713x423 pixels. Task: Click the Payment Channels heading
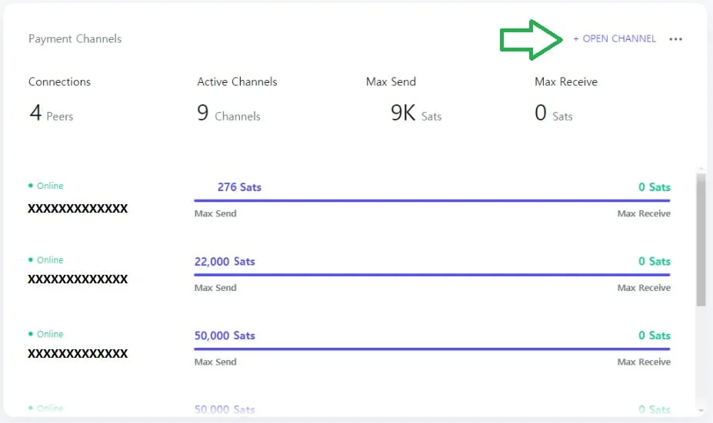pos(75,39)
